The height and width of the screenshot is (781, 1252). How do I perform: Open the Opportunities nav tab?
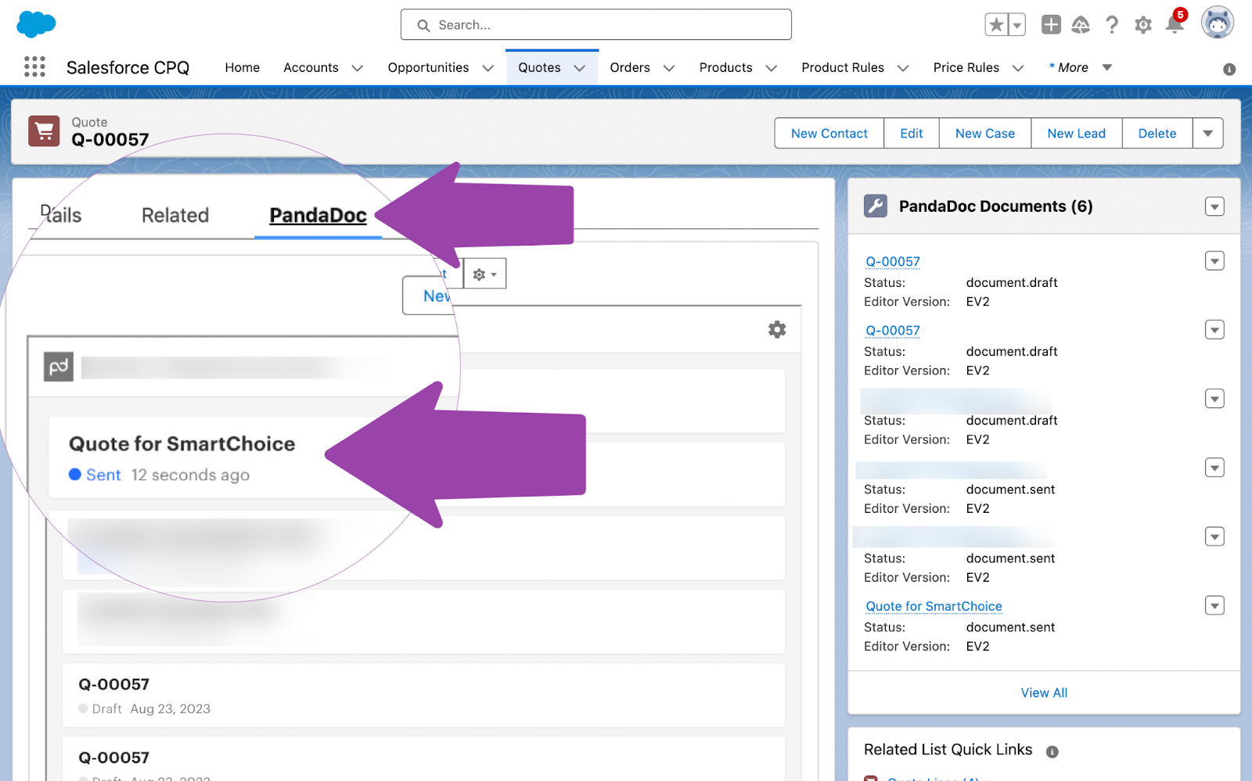[x=428, y=67]
